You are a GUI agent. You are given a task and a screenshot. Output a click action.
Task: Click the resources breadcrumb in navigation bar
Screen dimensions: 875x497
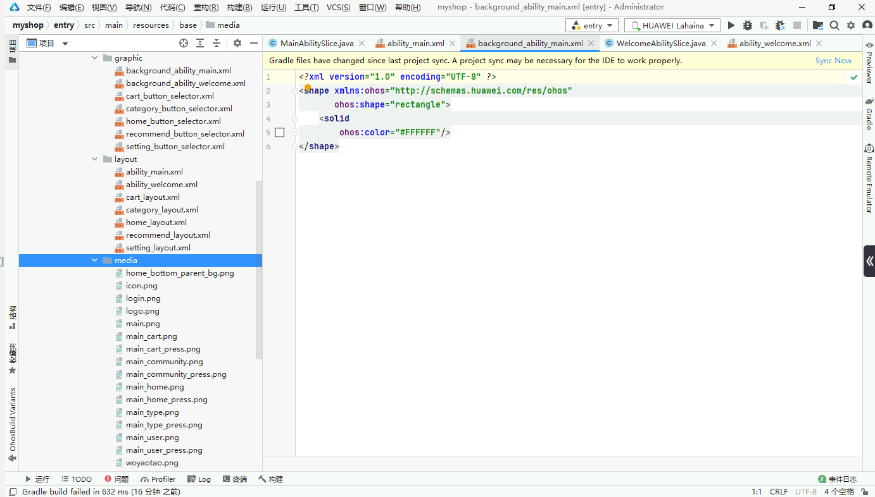(151, 25)
